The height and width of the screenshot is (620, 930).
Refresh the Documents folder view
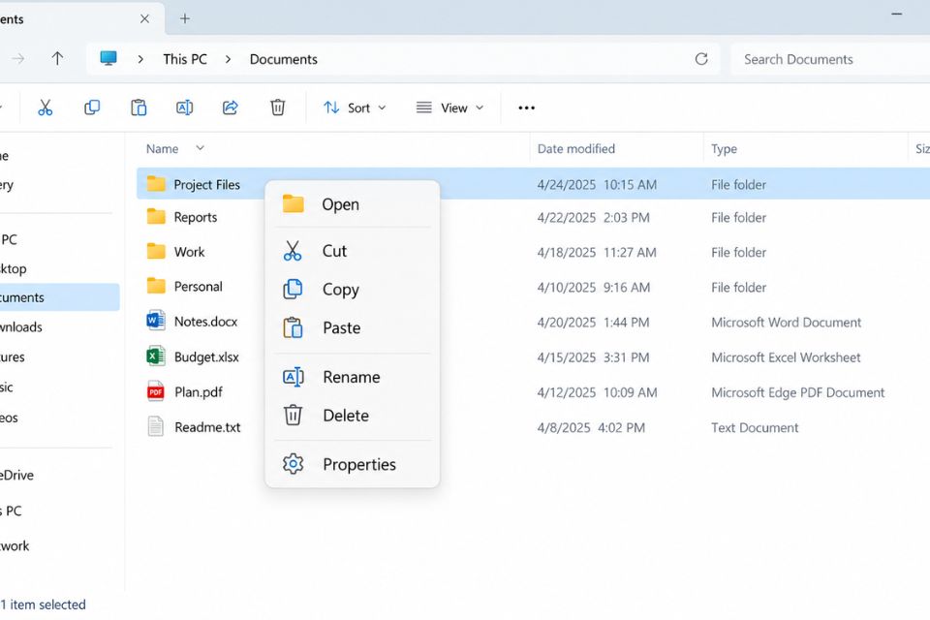(701, 59)
